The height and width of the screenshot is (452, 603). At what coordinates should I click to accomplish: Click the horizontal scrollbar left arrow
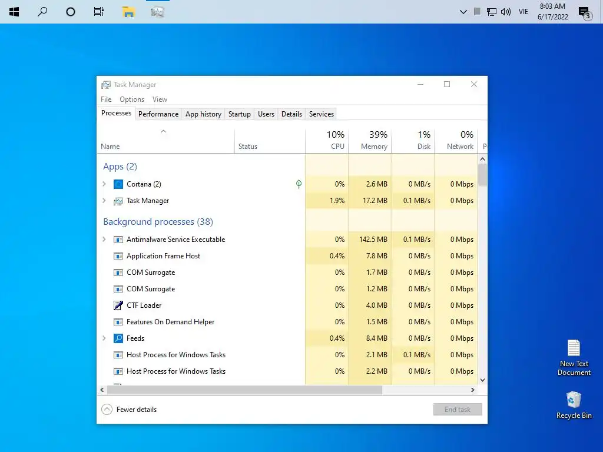tap(102, 390)
